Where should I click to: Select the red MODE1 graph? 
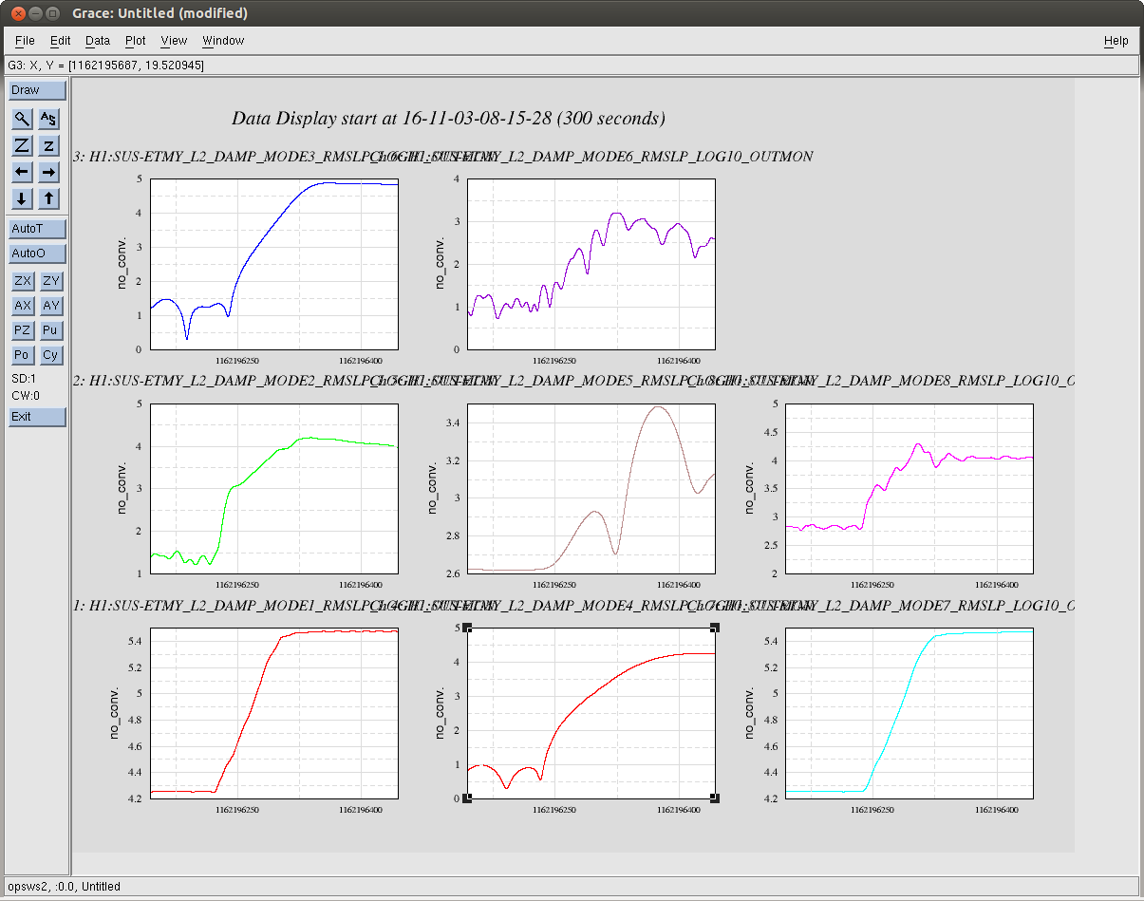click(274, 713)
